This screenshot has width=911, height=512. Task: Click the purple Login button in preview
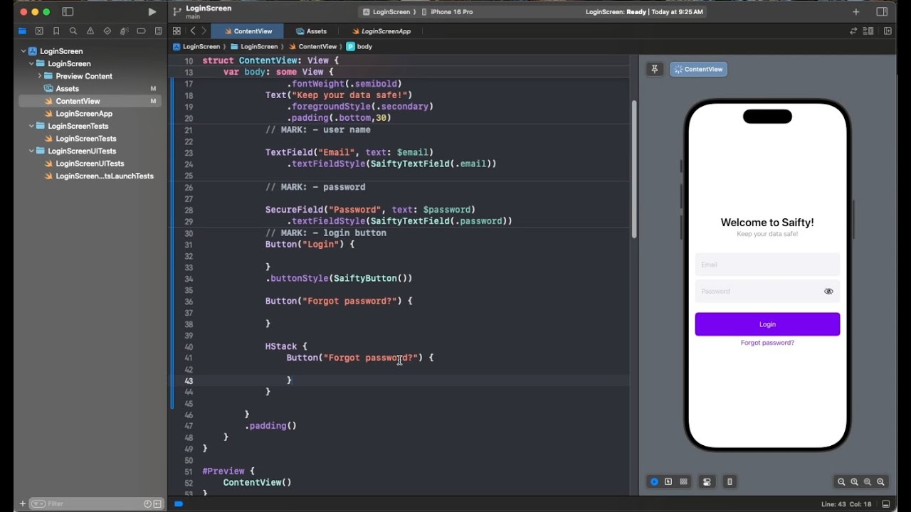(767, 324)
